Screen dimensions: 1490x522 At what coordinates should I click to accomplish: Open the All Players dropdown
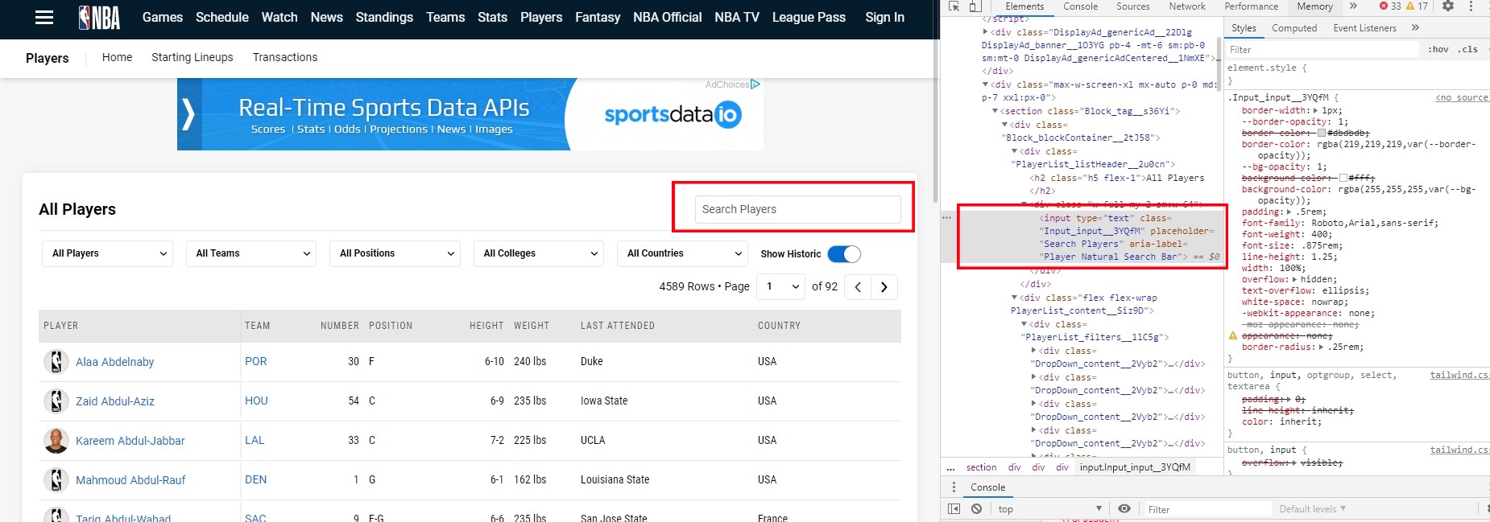pyautogui.click(x=108, y=253)
